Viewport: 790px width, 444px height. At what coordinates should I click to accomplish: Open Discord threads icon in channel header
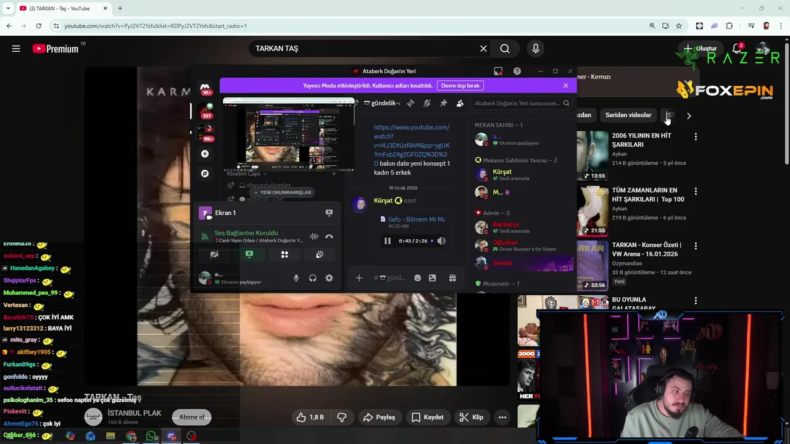coord(410,103)
